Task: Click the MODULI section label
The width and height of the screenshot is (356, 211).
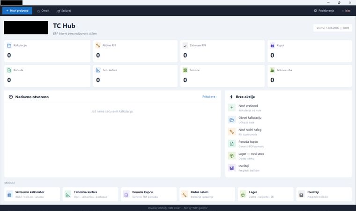Action: coord(9,182)
